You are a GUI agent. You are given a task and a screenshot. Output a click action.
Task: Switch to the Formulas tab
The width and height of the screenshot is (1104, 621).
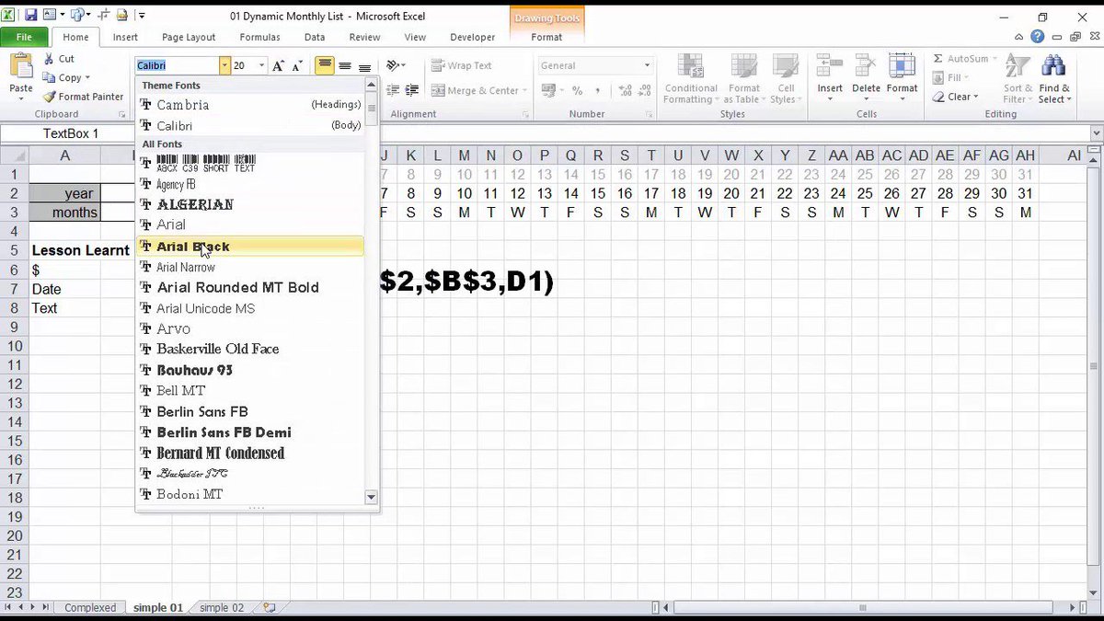[x=260, y=38]
